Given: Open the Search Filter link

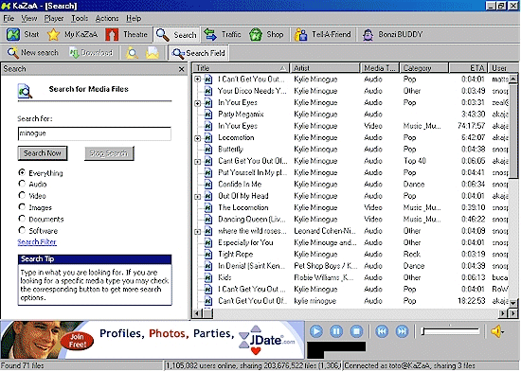Looking at the screenshot, I should coord(37,241).
